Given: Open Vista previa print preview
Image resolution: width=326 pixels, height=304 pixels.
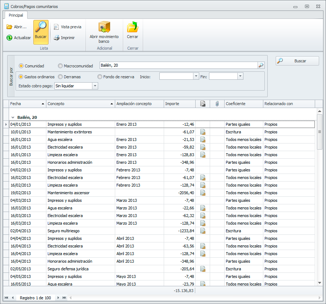Looking at the screenshot, I should pyautogui.click(x=56, y=27).
